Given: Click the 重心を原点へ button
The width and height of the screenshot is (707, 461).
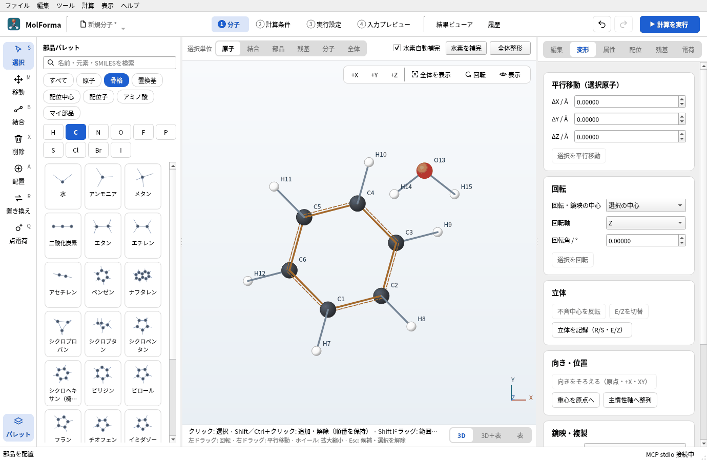Looking at the screenshot, I should (576, 400).
